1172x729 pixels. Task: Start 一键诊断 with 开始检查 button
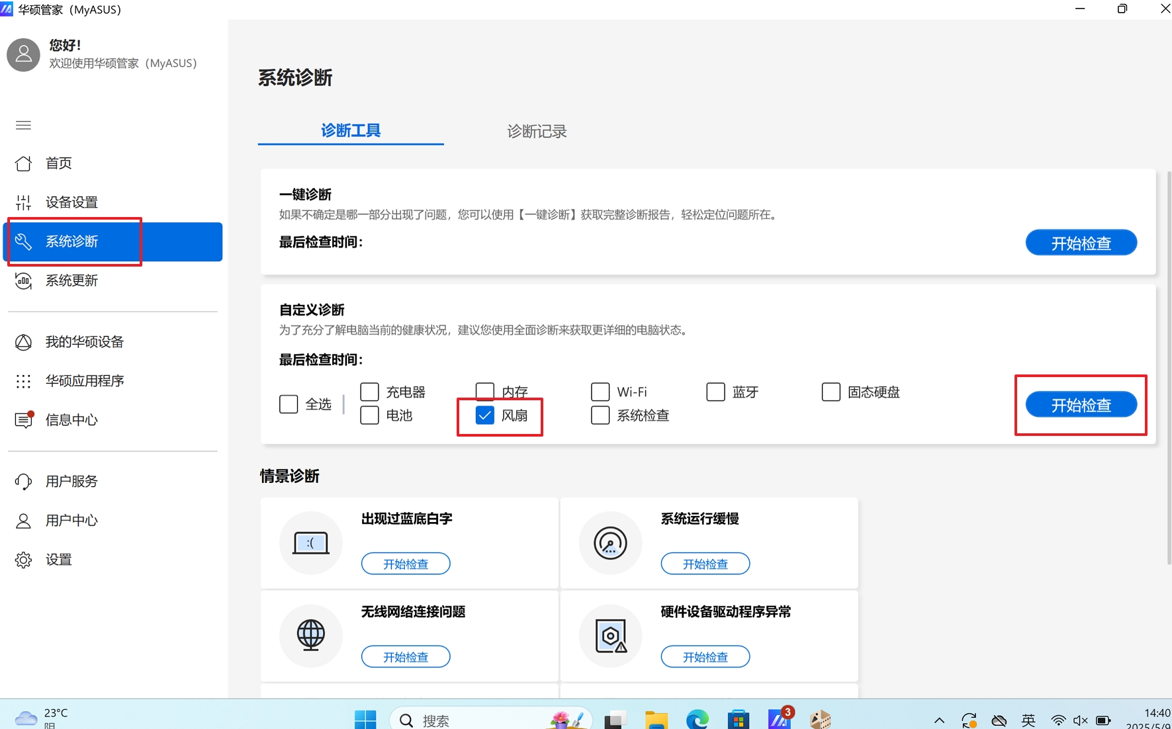[x=1081, y=243]
